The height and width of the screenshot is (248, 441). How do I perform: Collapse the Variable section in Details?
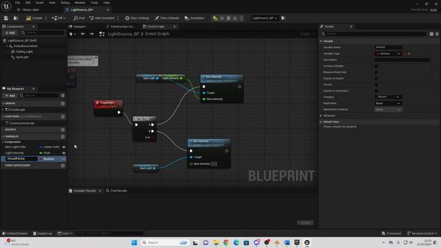pyautogui.click(x=321, y=41)
